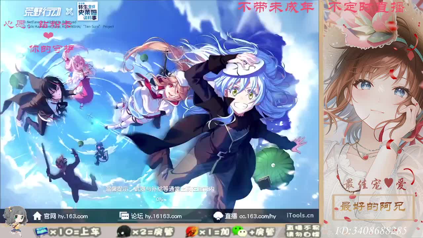The image size is (423, 238).
Task: Click the 转生变成史莱姆 collaboration logo
Action: click(x=87, y=12)
